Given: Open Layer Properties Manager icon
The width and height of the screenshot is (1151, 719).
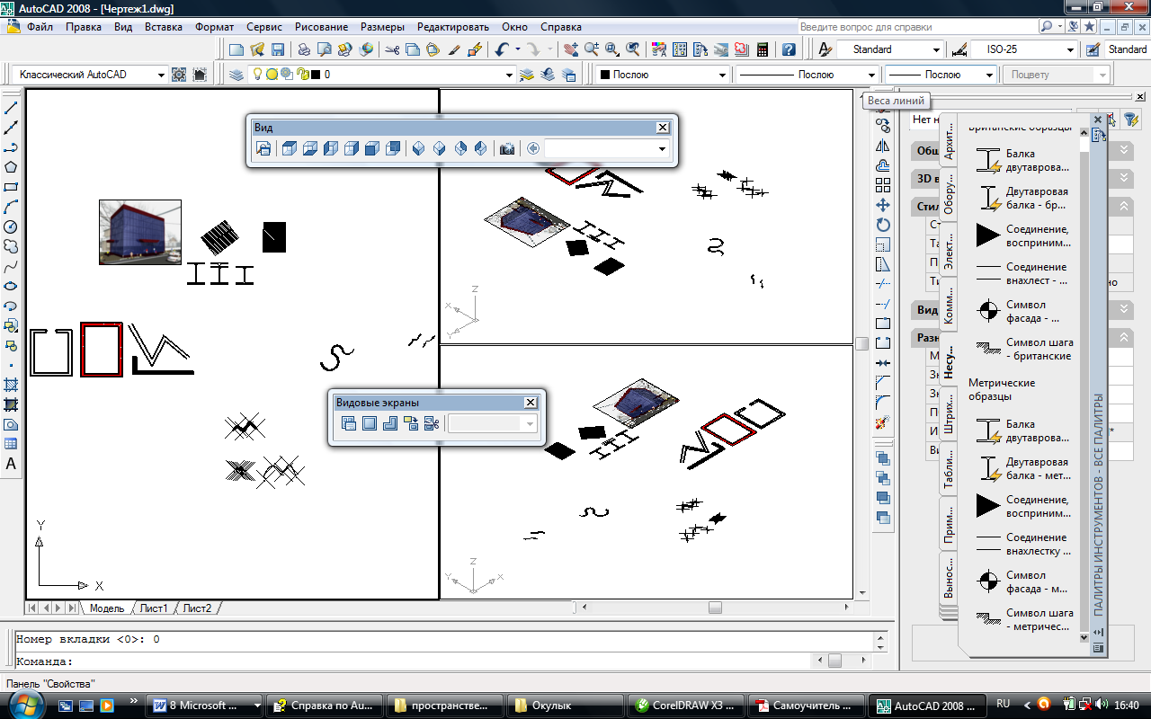Looking at the screenshot, I should [236, 75].
